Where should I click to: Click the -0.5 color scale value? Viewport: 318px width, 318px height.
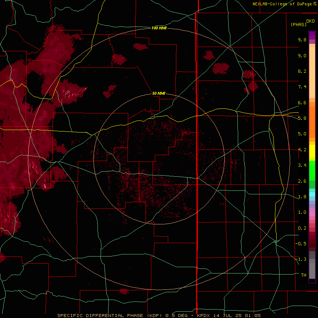pyautogui.click(x=301, y=244)
